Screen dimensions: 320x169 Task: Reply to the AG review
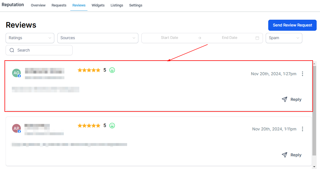coord(292,99)
